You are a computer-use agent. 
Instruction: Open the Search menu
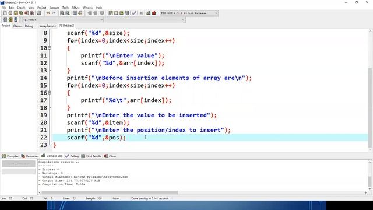[21, 8]
